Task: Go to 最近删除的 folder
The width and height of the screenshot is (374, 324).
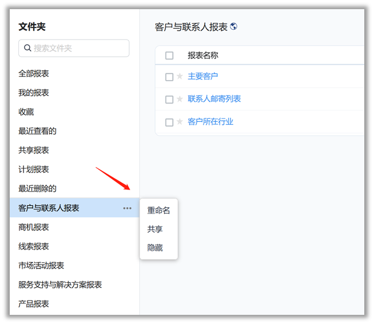Action: click(x=37, y=188)
